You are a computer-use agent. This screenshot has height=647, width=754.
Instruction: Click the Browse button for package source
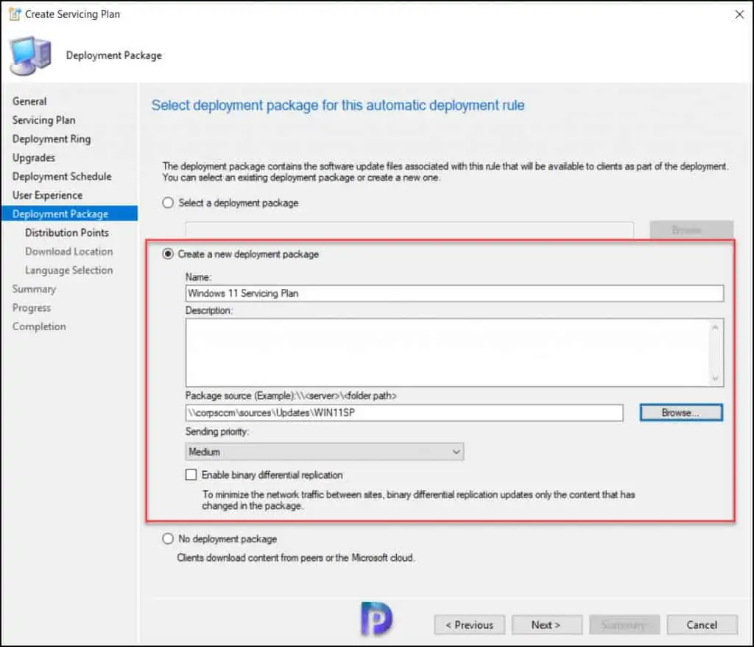pyautogui.click(x=681, y=413)
